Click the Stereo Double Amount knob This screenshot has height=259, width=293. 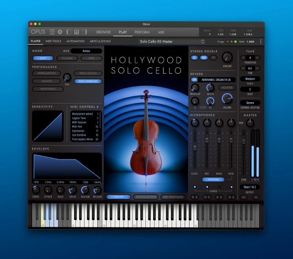click(x=227, y=57)
